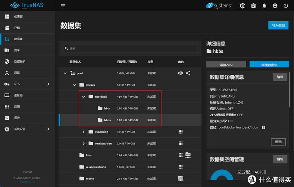
Task: Collapse the pool tree chevron
Action: pyautogui.click(x=65, y=73)
